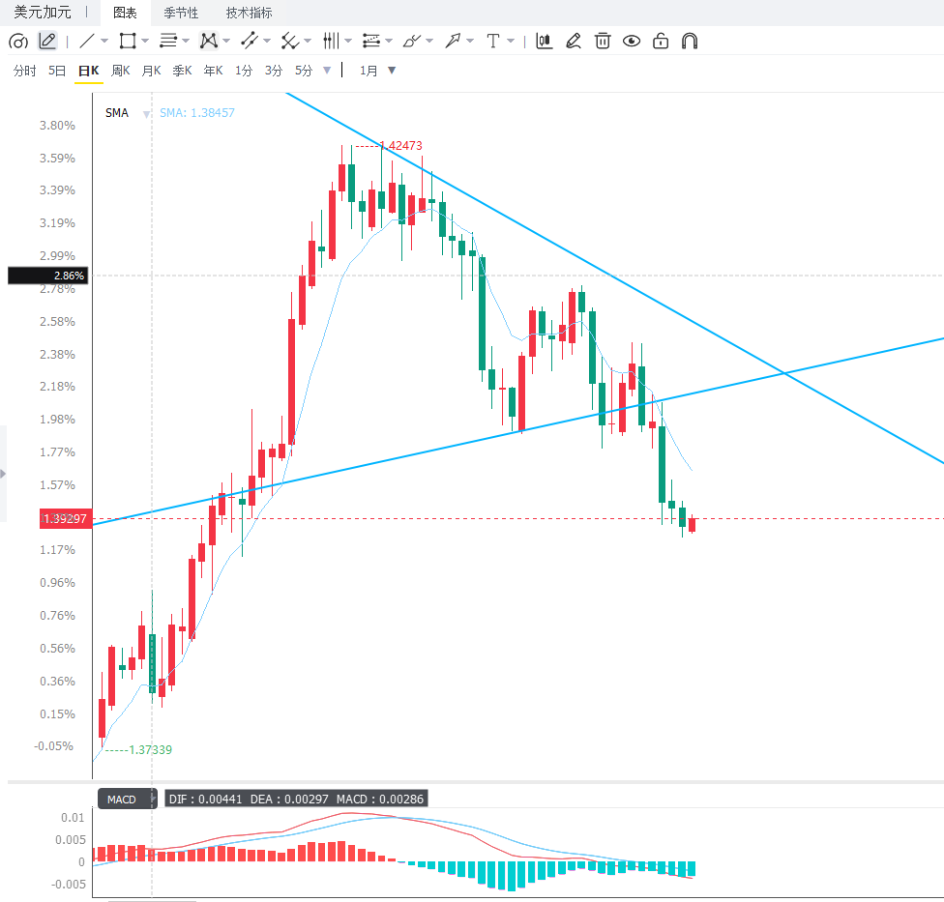Select the rectangle shape tool
The image size is (944, 902).
128,41
